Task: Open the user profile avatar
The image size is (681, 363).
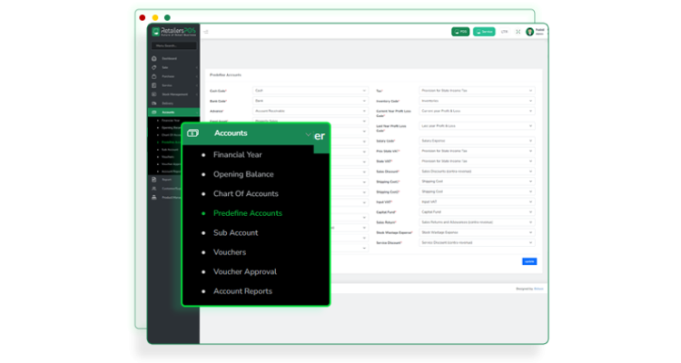Action: pyautogui.click(x=529, y=32)
